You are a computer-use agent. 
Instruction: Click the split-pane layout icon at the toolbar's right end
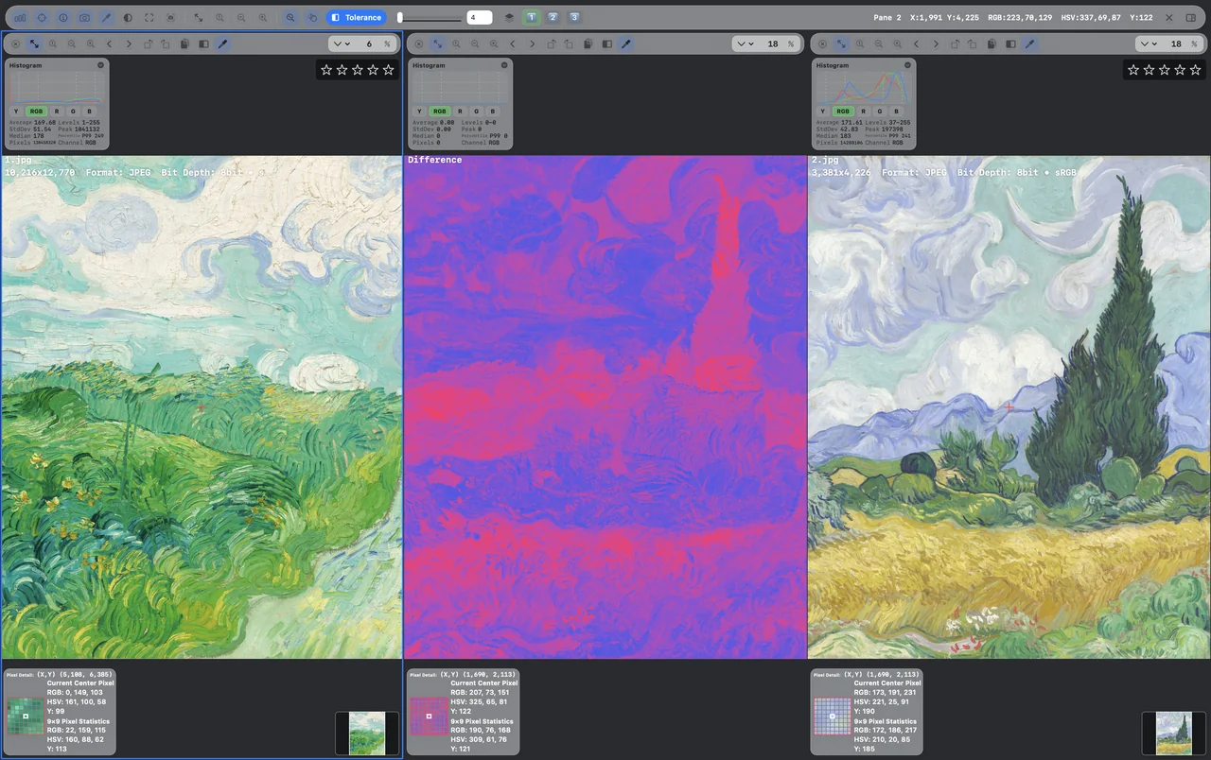[1191, 18]
